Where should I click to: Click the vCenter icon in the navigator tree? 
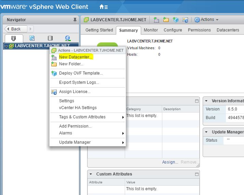(x=11, y=46)
